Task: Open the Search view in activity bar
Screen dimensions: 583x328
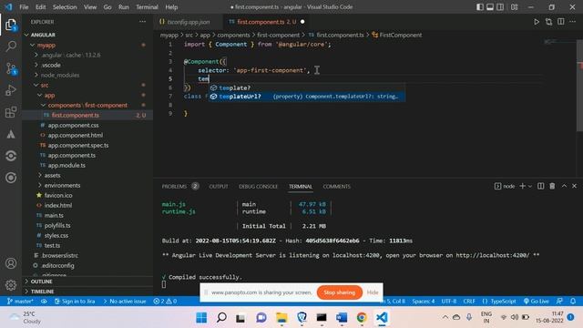Action: point(11,46)
